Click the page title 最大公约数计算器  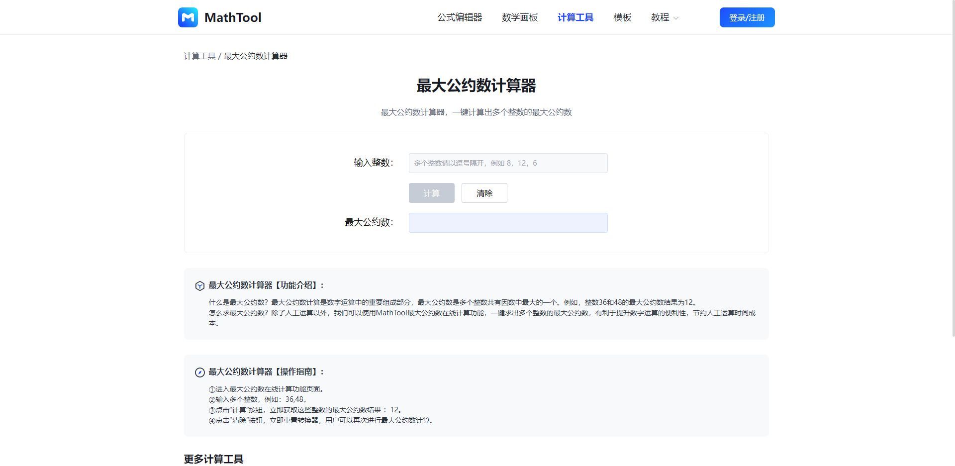coord(477,85)
